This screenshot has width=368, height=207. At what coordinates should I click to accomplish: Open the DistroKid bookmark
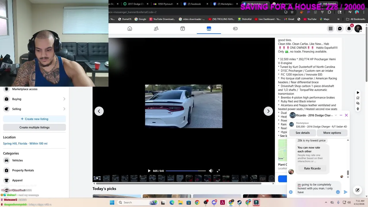(245, 19)
